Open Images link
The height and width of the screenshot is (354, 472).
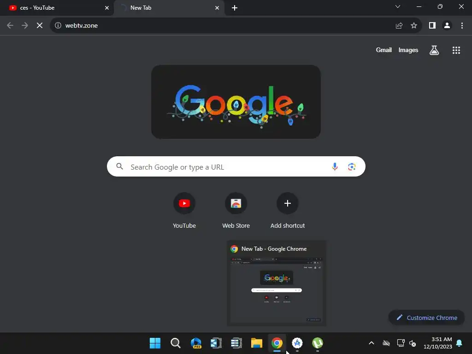[408, 50]
